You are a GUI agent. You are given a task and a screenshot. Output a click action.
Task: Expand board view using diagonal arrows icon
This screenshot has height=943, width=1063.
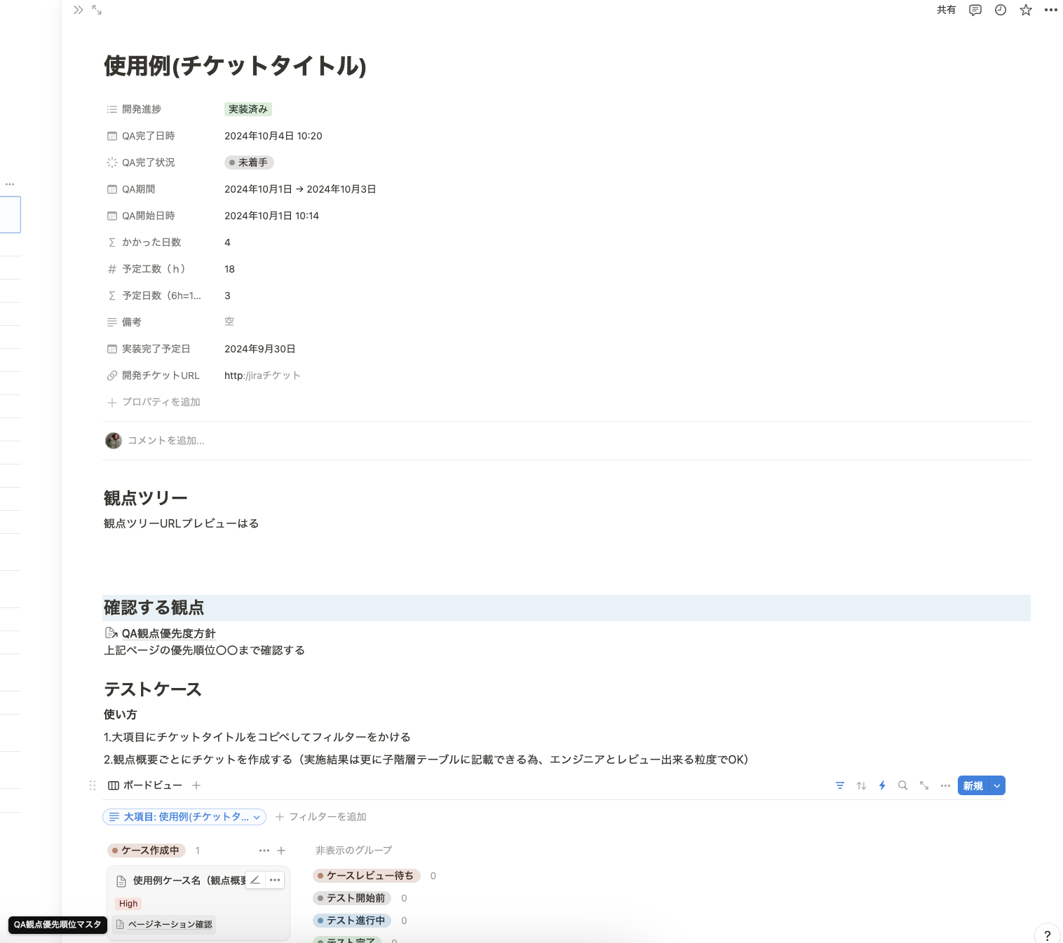[923, 785]
